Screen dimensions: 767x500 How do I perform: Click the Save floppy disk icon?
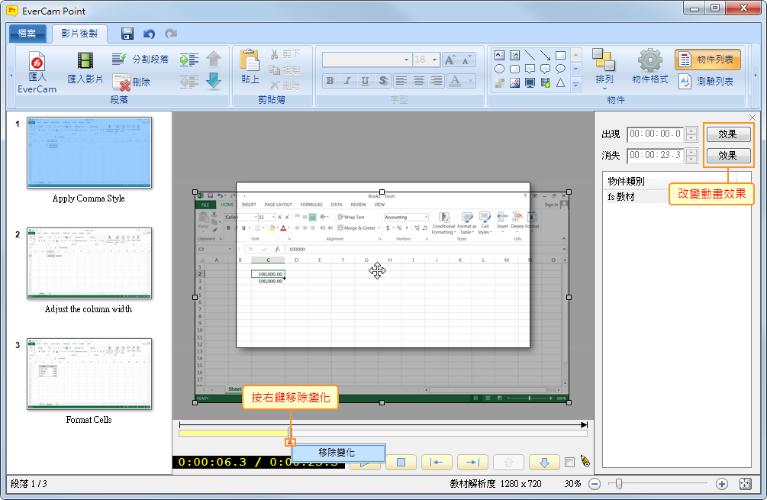coord(127,34)
